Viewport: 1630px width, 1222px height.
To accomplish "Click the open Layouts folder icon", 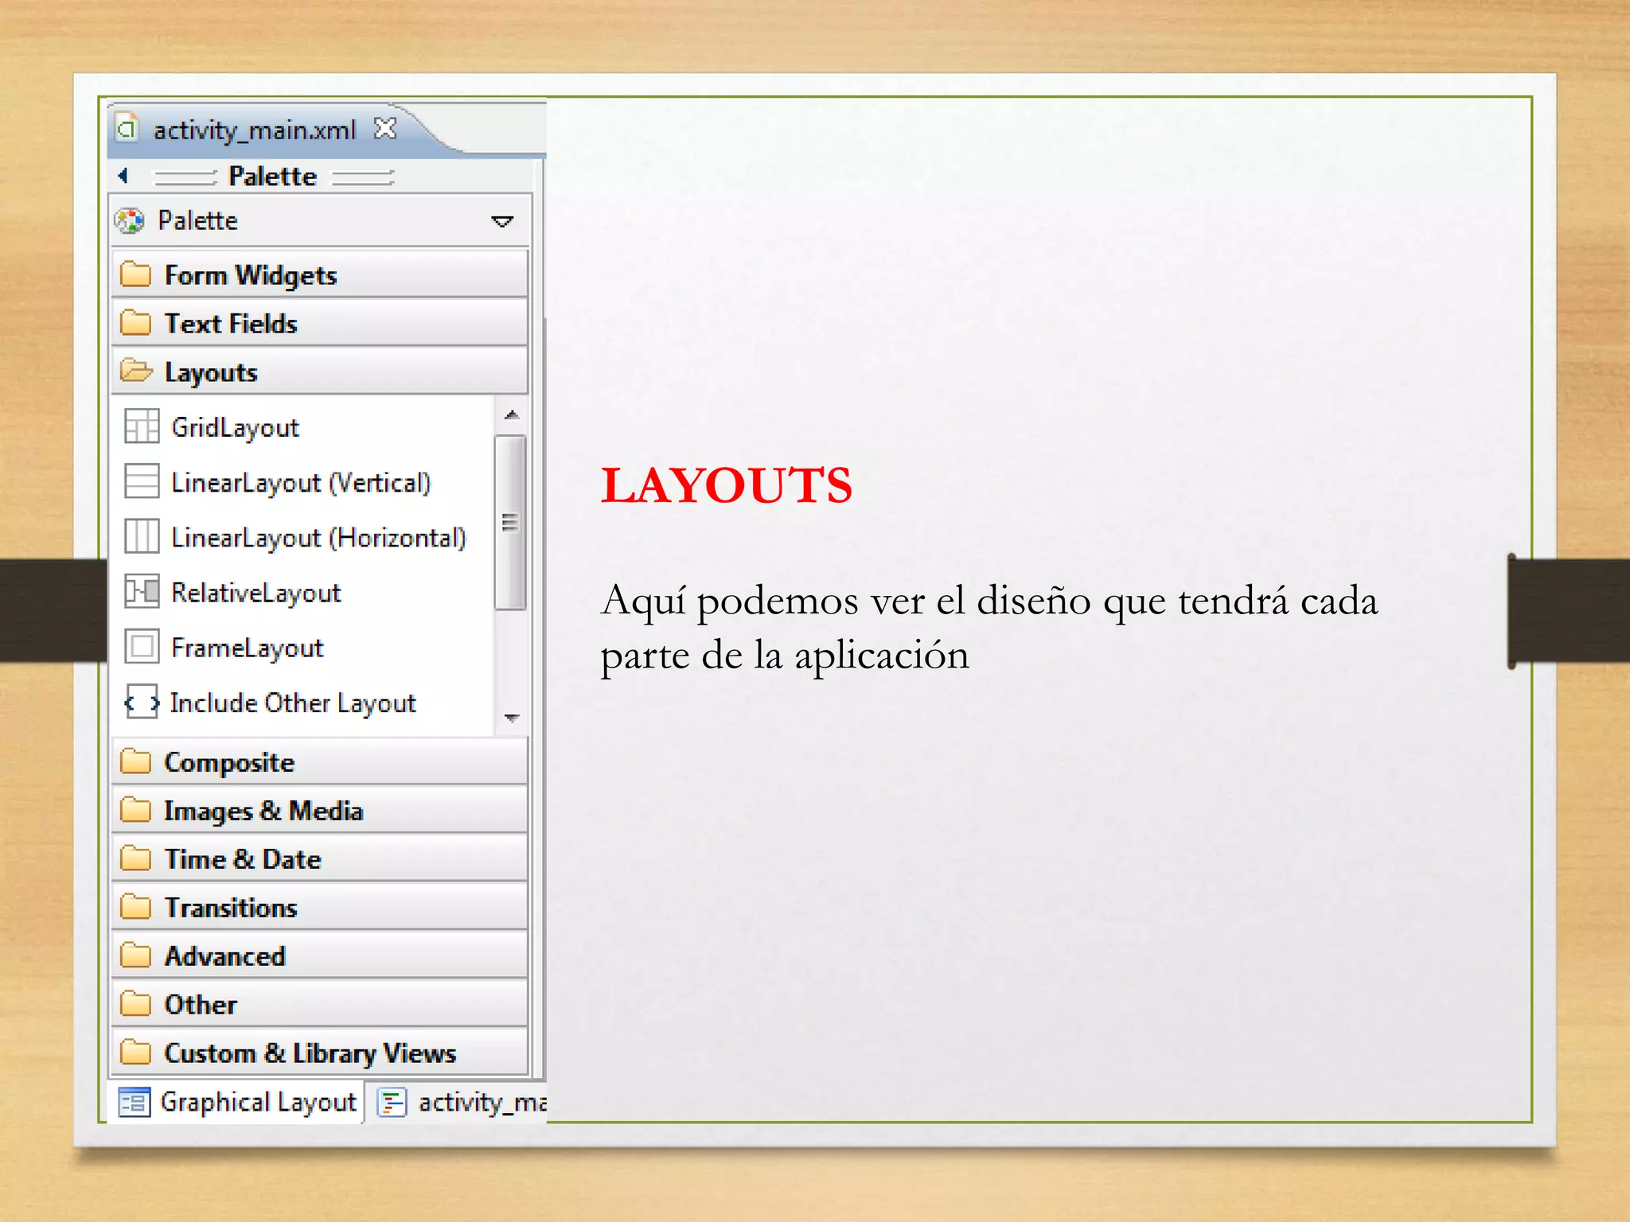I will click(x=136, y=371).
